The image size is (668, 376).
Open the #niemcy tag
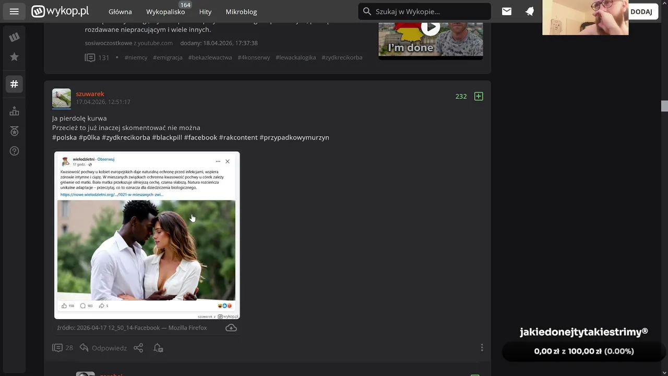tap(136, 57)
